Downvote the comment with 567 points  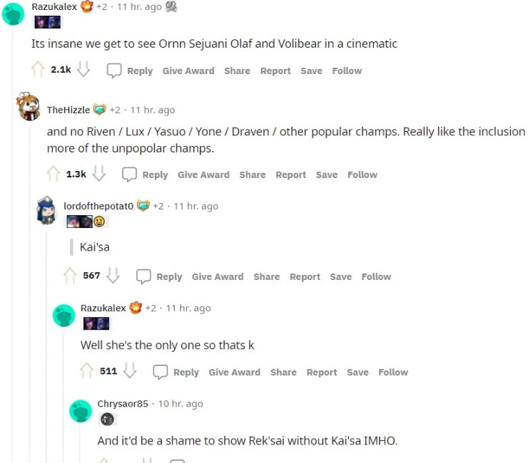[x=113, y=276]
